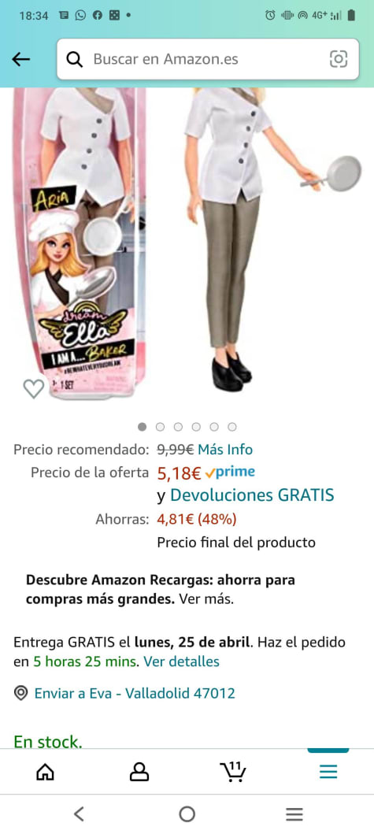Expand Ver más for Amazon Recargas
This screenshot has height=834, width=374.
(206, 599)
